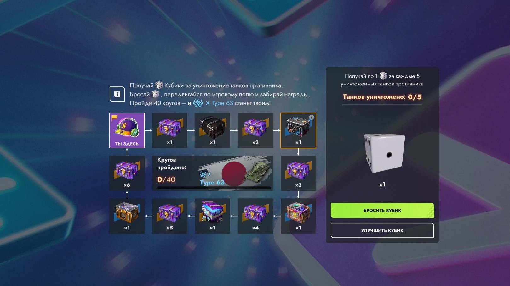The width and height of the screenshot is (510, 286).
Task: Select the purple chest tile marked x3
Action: 298,173
